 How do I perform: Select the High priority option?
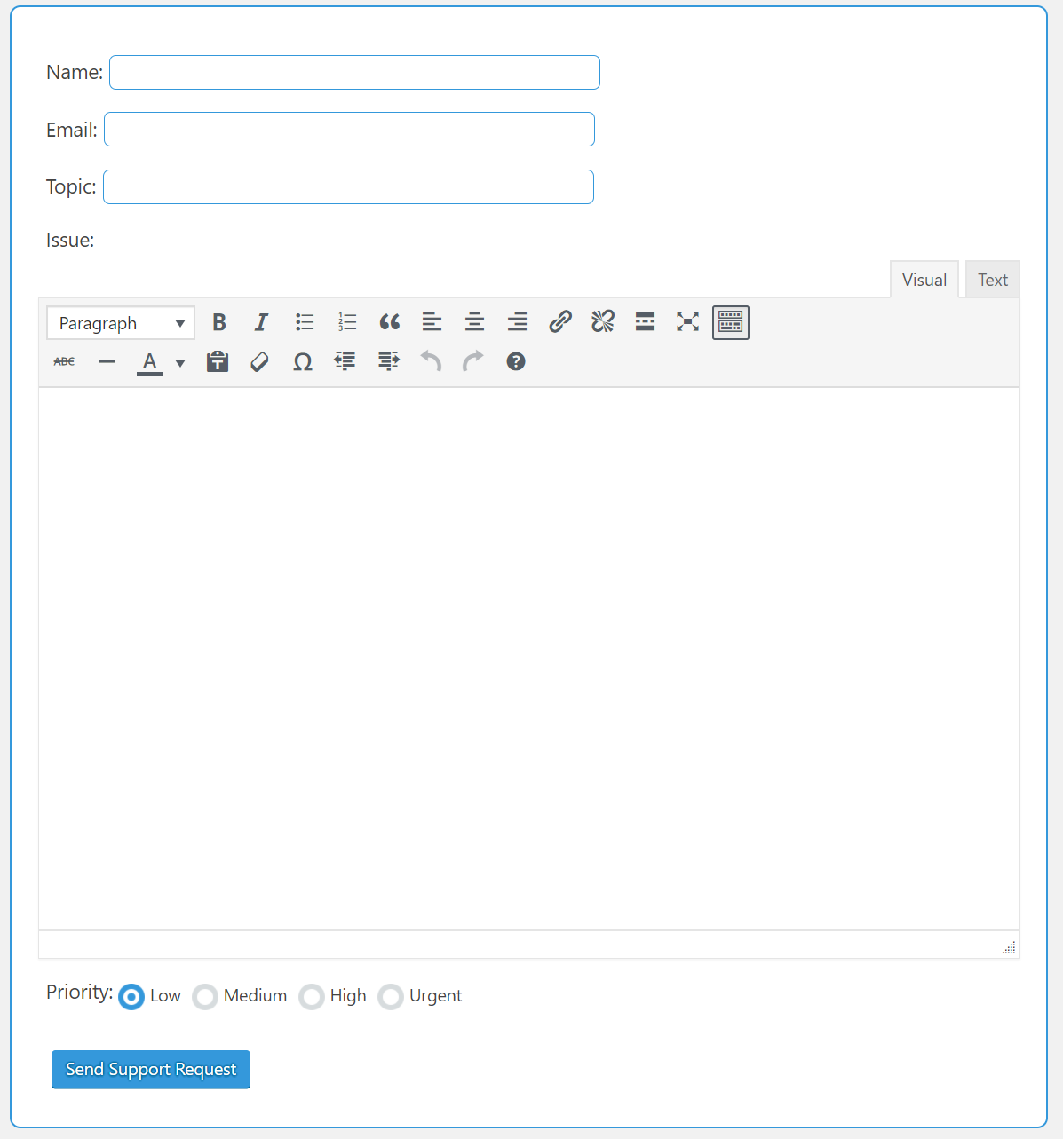point(312,997)
